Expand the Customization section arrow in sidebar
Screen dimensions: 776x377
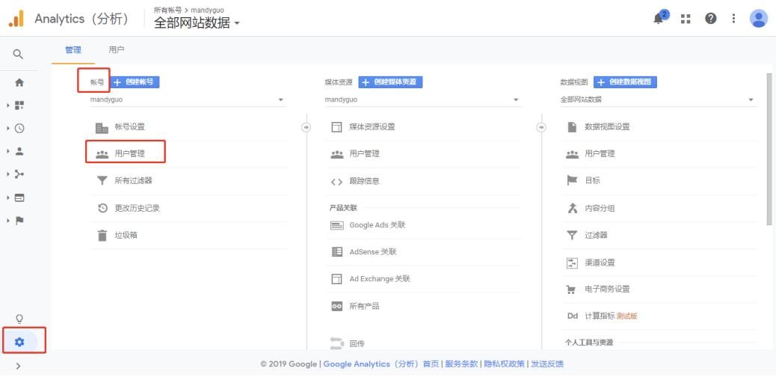8,105
